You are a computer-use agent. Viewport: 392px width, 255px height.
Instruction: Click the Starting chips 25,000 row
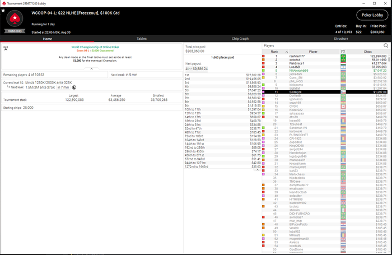92,108
